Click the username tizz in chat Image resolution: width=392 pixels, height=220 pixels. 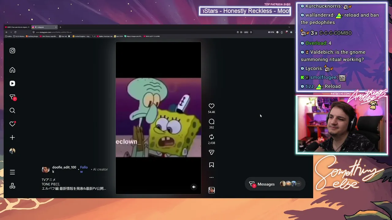(310, 86)
